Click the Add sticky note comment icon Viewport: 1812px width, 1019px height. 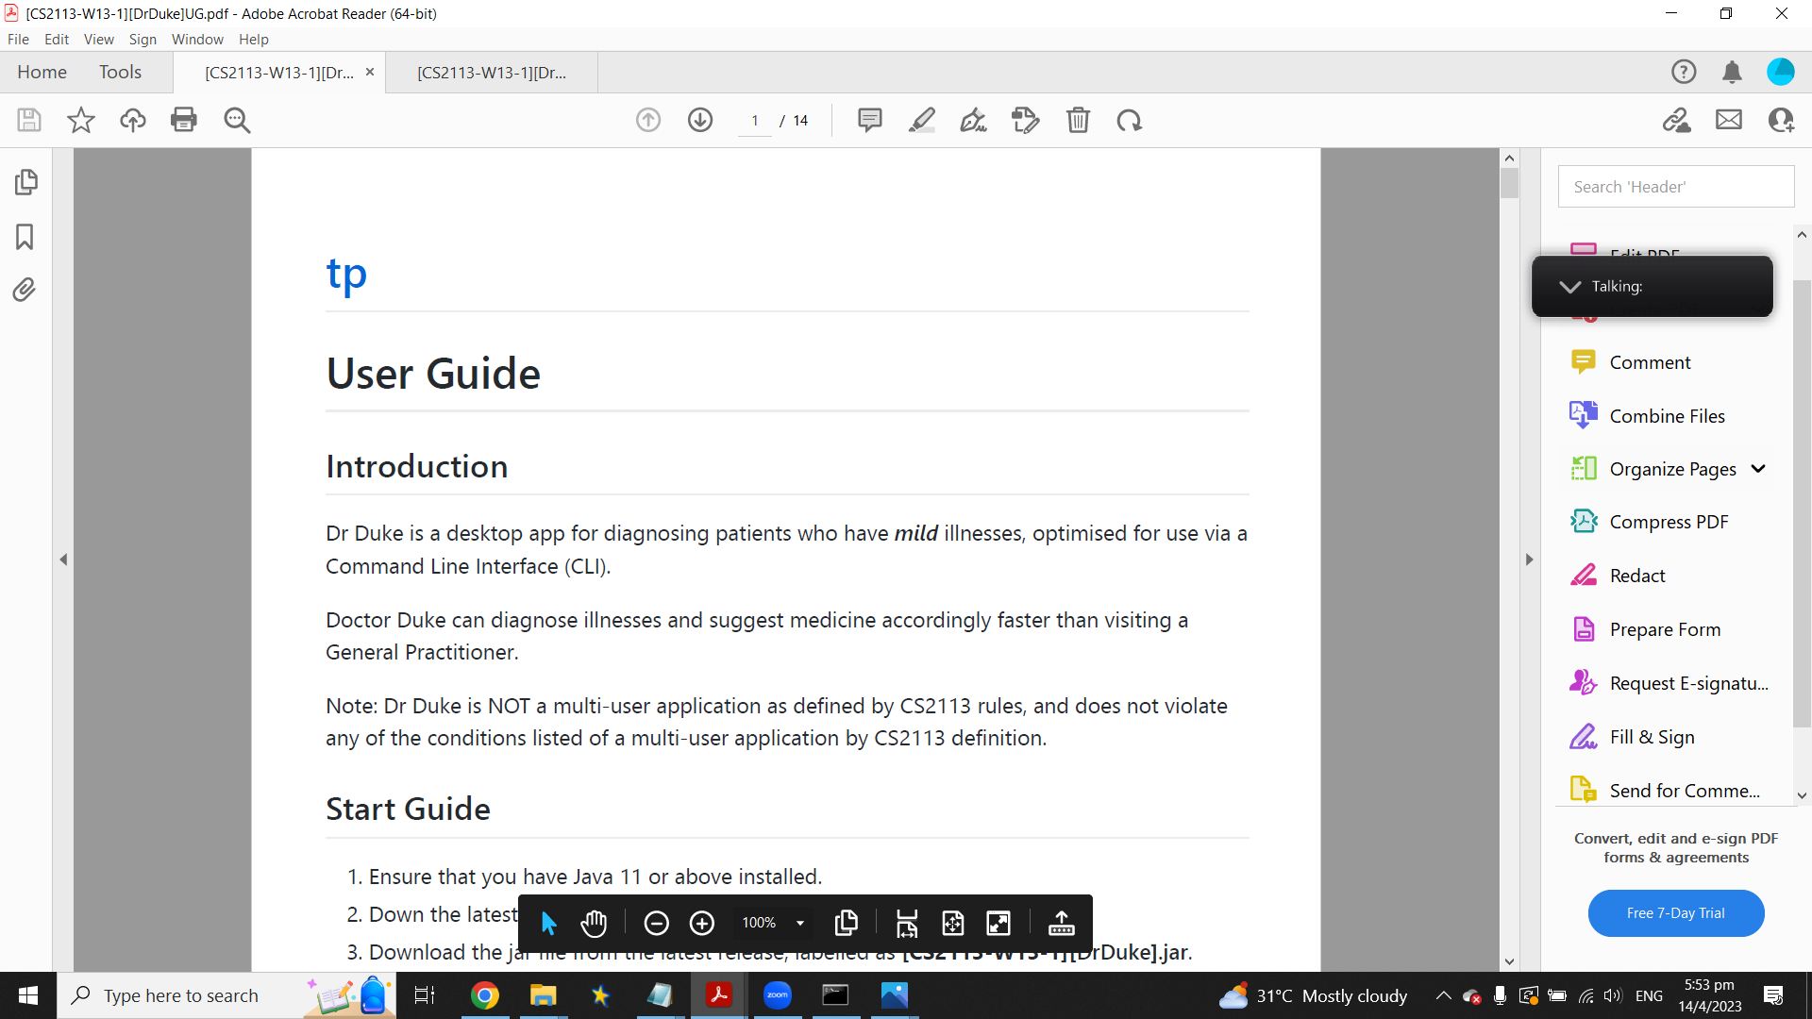tap(869, 120)
